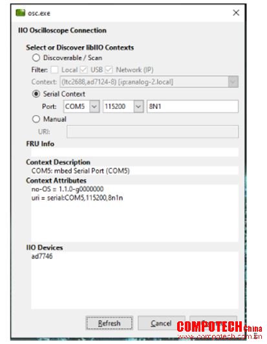267x344 pixels.
Task: Click the empty FRU Info field
Action: [x=134, y=152]
